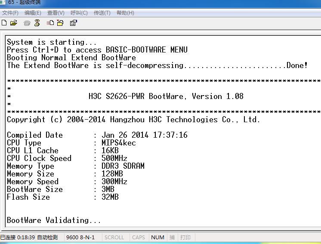Click the New connection toolbar icon
This screenshot has height=244, width=321.
4,23
